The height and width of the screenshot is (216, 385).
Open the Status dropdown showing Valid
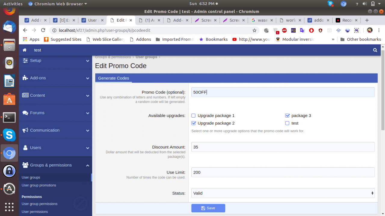point(283,193)
